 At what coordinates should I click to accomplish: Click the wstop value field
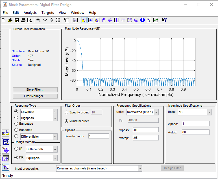pyautogui.click(x=146, y=138)
